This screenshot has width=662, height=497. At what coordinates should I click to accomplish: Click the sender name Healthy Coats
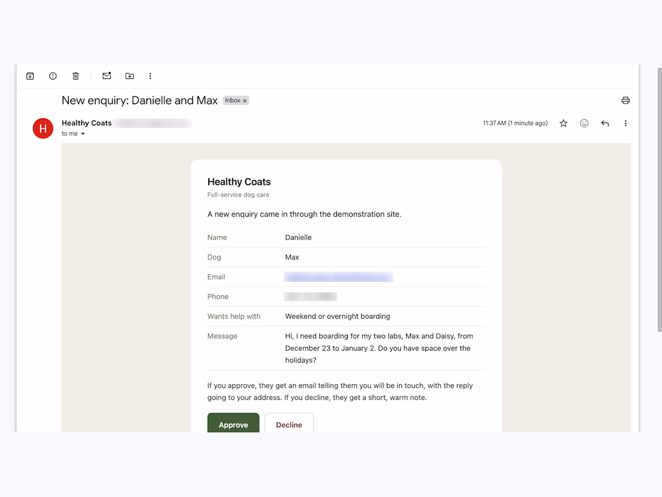pos(87,123)
